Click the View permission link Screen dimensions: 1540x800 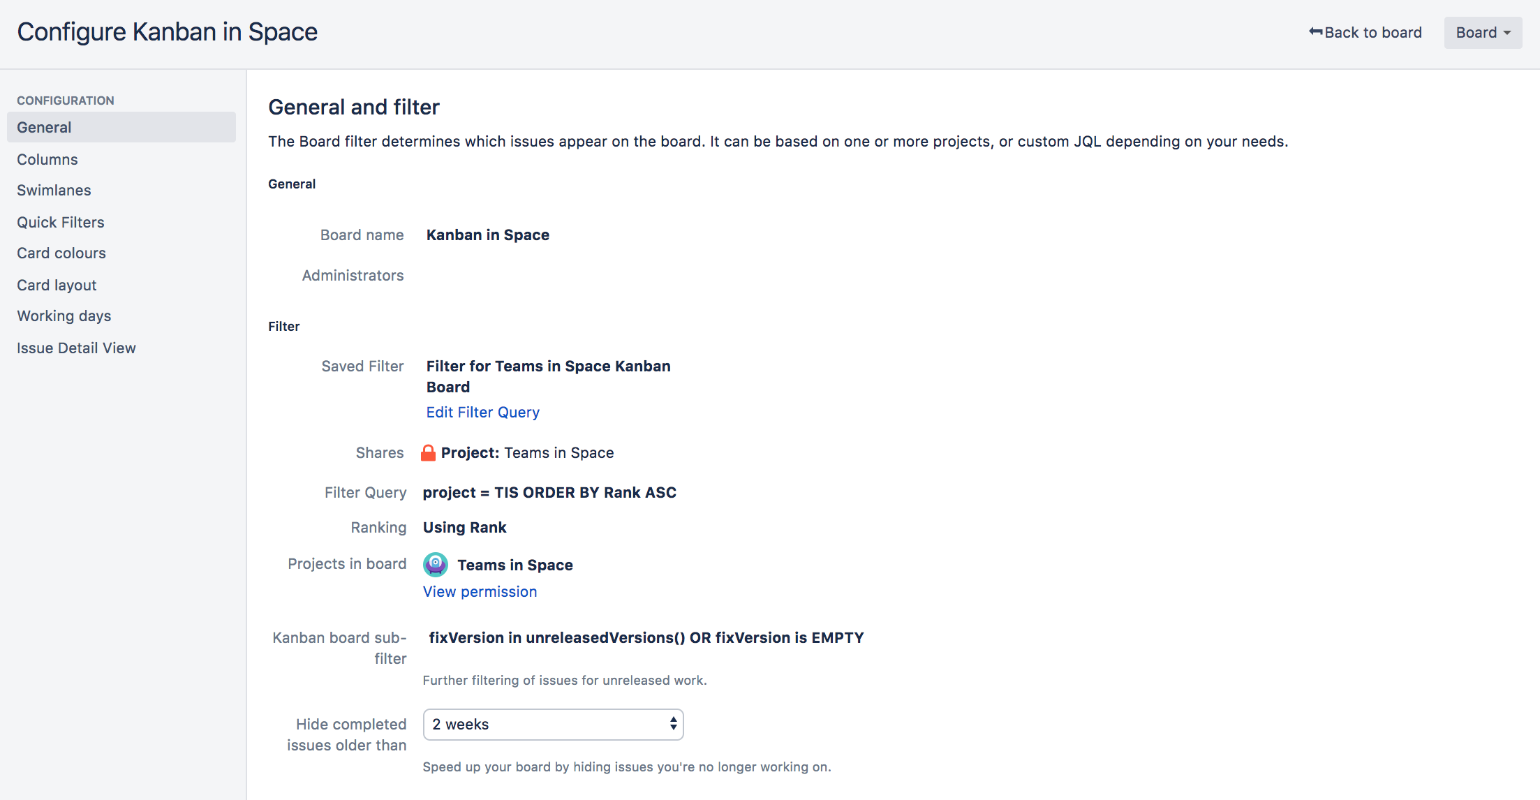tap(480, 592)
